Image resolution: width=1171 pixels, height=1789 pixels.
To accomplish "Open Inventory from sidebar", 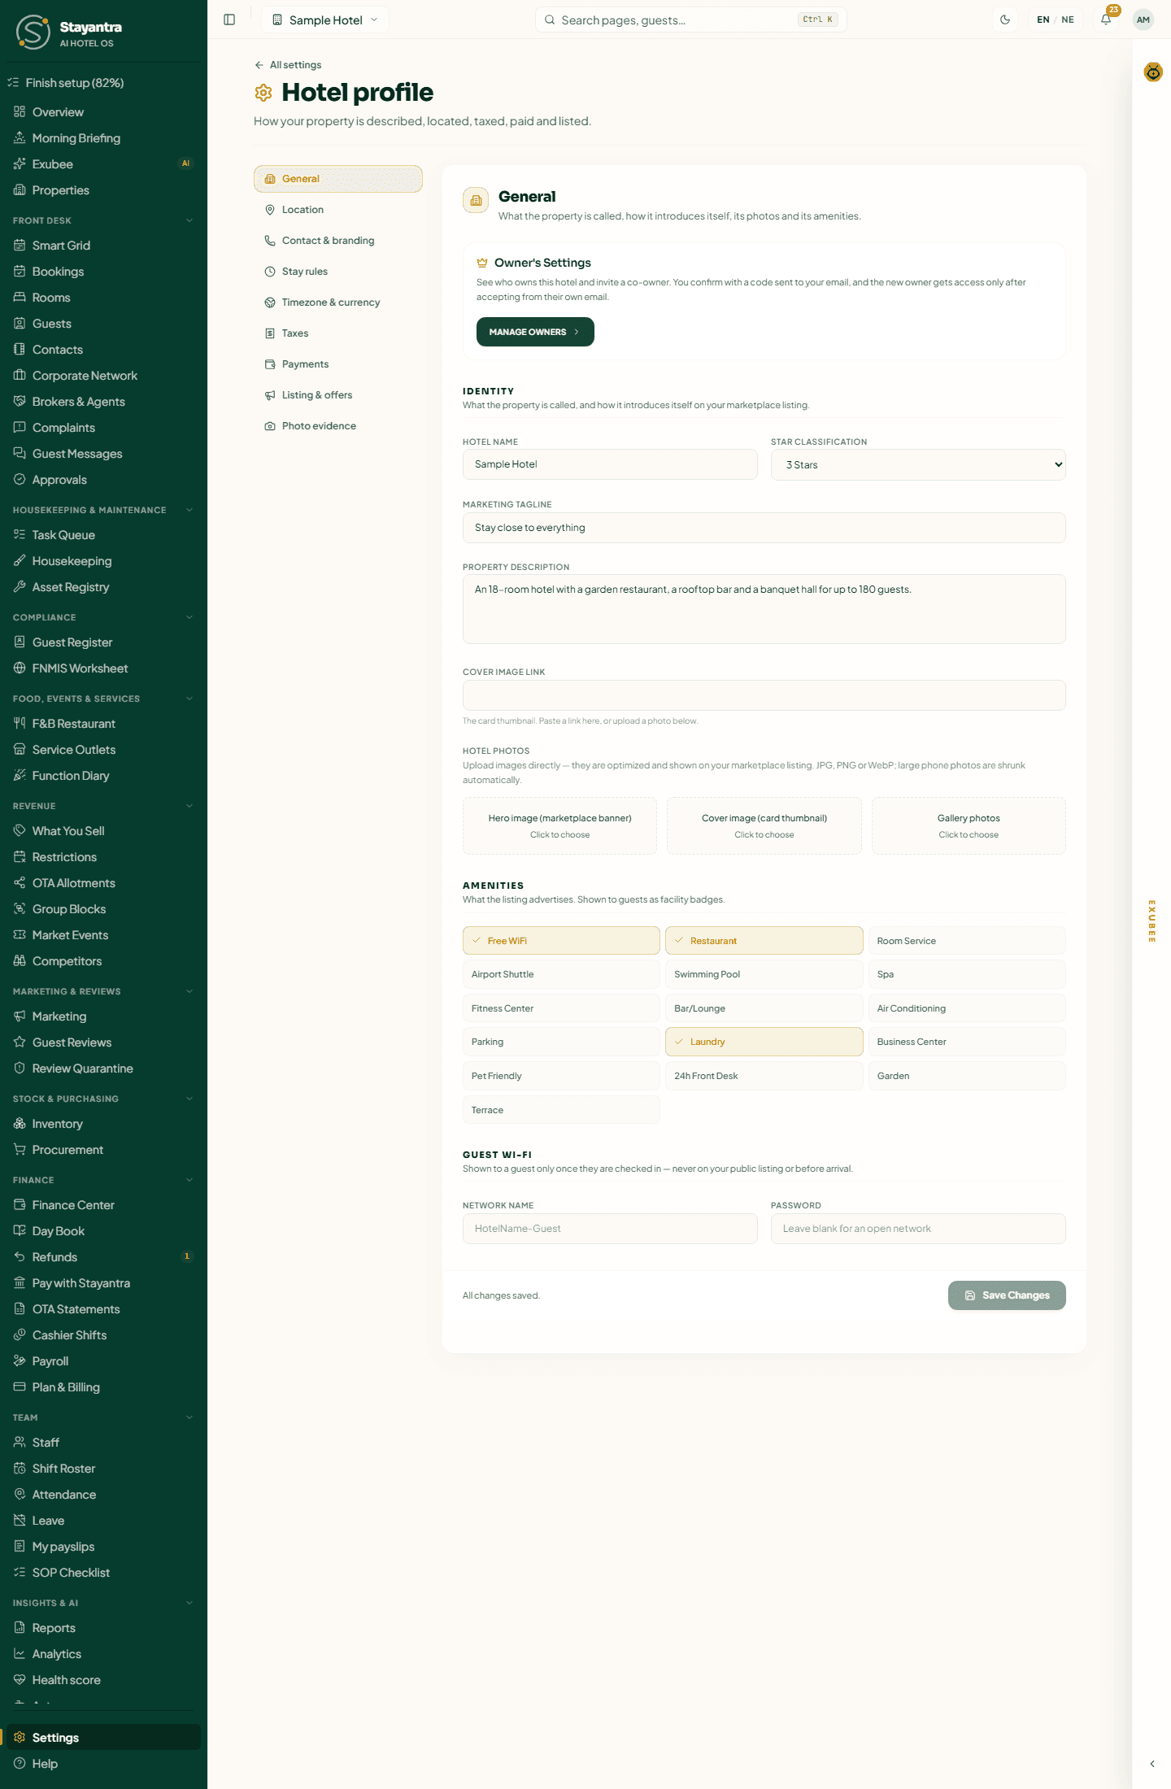I will tap(103, 1124).
